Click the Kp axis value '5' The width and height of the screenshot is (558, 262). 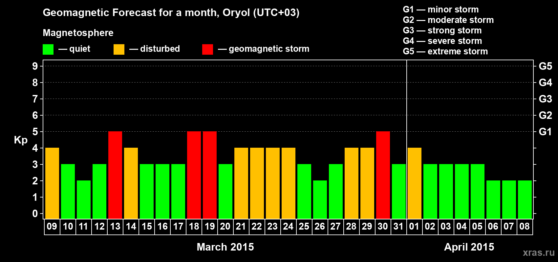[x=35, y=132]
